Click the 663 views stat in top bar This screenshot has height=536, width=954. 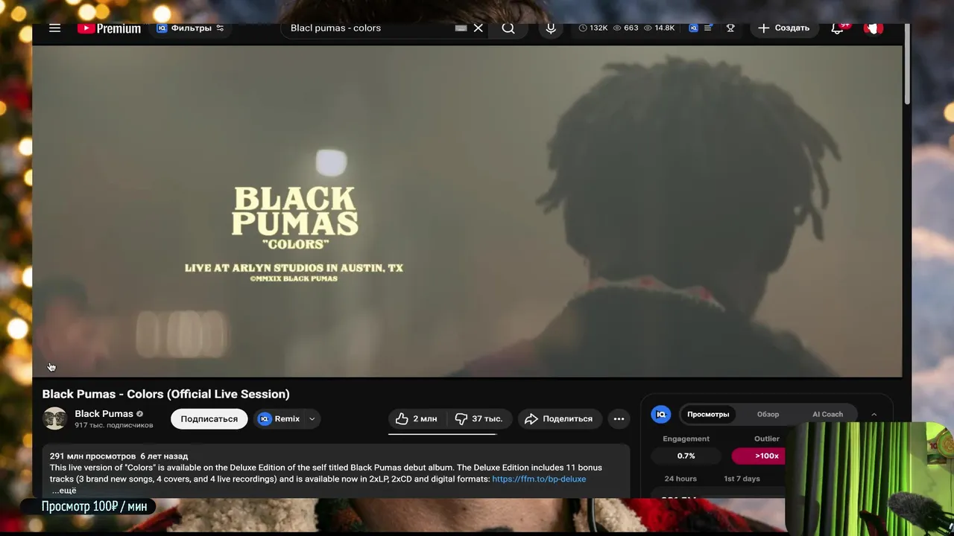[x=626, y=28]
